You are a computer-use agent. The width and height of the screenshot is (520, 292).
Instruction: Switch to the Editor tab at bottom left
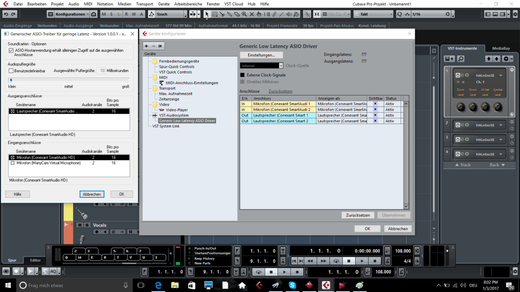click(x=35, y=260)
